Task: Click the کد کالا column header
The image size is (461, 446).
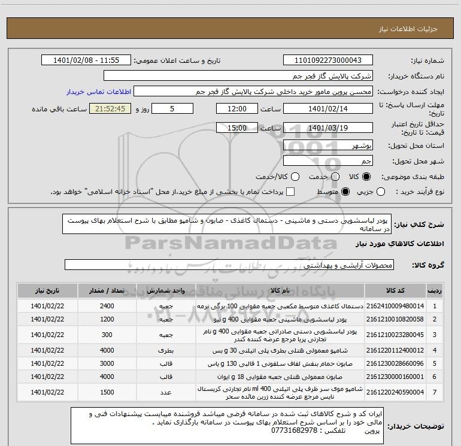Action: (x=395, y=290)
